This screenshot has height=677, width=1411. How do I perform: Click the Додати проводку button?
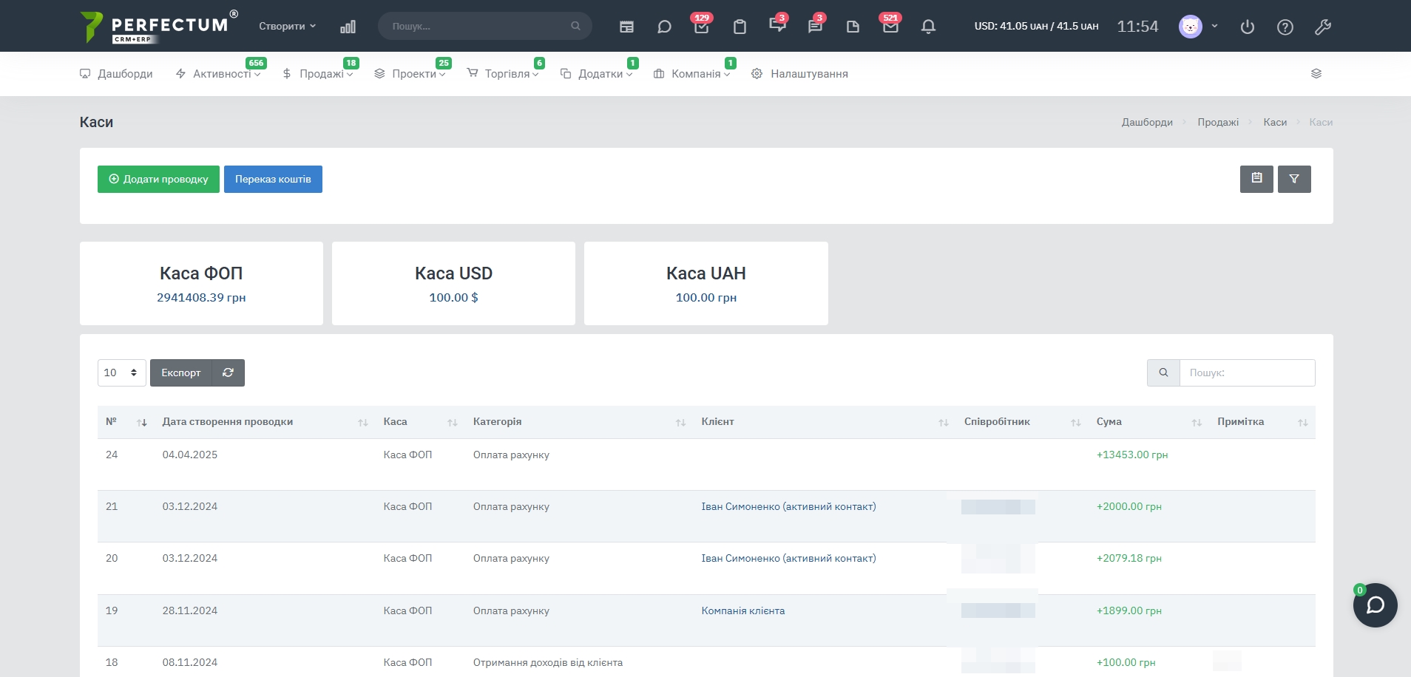[158, 179]
